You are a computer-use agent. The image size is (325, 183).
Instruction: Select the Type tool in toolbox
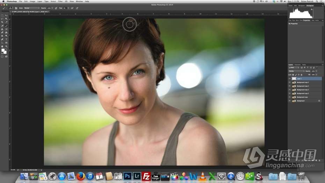(x=6, y=40)
